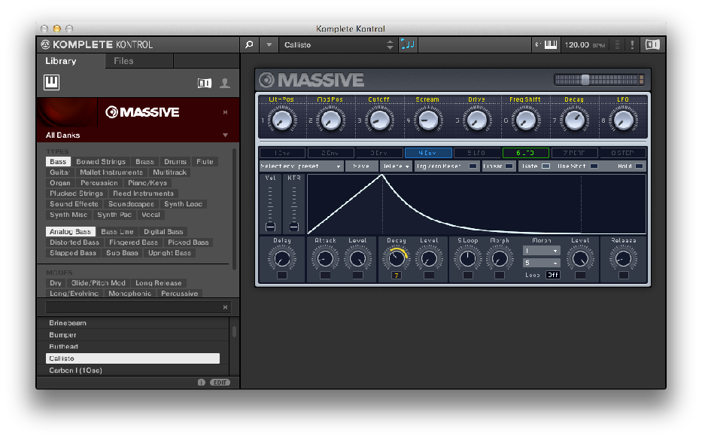Click the Drive macro knob
The height and width of the screenshot is (439, 702).
[477, 120]
